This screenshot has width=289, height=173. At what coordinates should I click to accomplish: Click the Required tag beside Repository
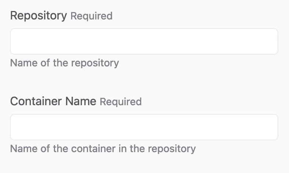click(x=91, y=16)
